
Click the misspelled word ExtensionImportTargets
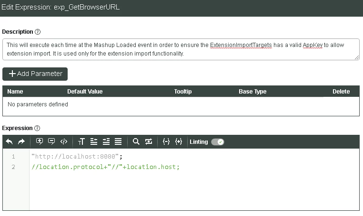coord(241,45)
